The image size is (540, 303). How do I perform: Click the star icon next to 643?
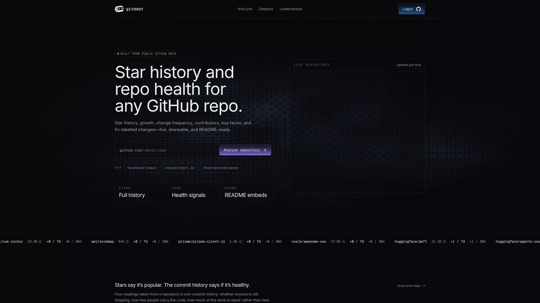tap(127, 242)
